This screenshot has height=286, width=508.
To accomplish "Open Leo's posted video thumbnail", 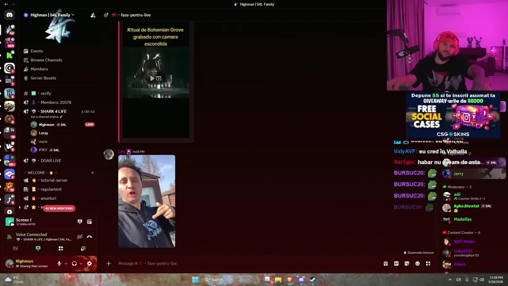I will (146, 201).
